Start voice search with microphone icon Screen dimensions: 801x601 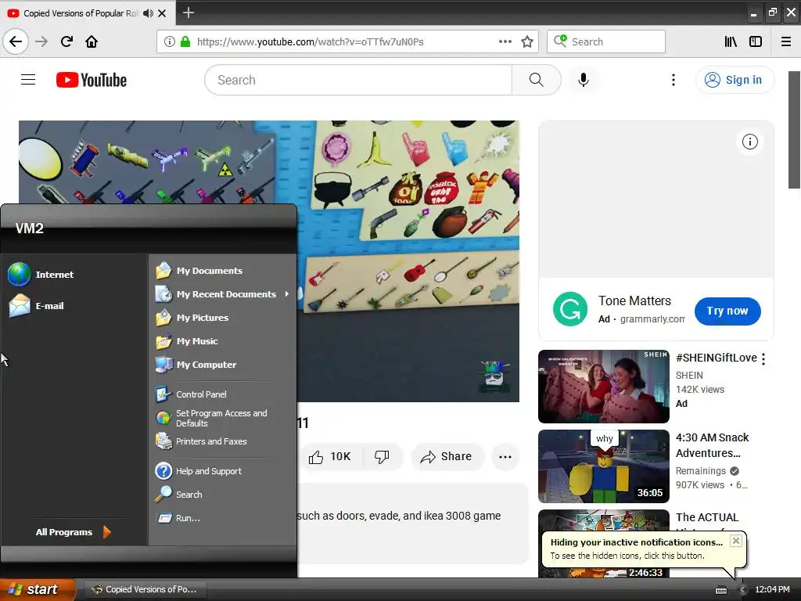tap(584, 80)
